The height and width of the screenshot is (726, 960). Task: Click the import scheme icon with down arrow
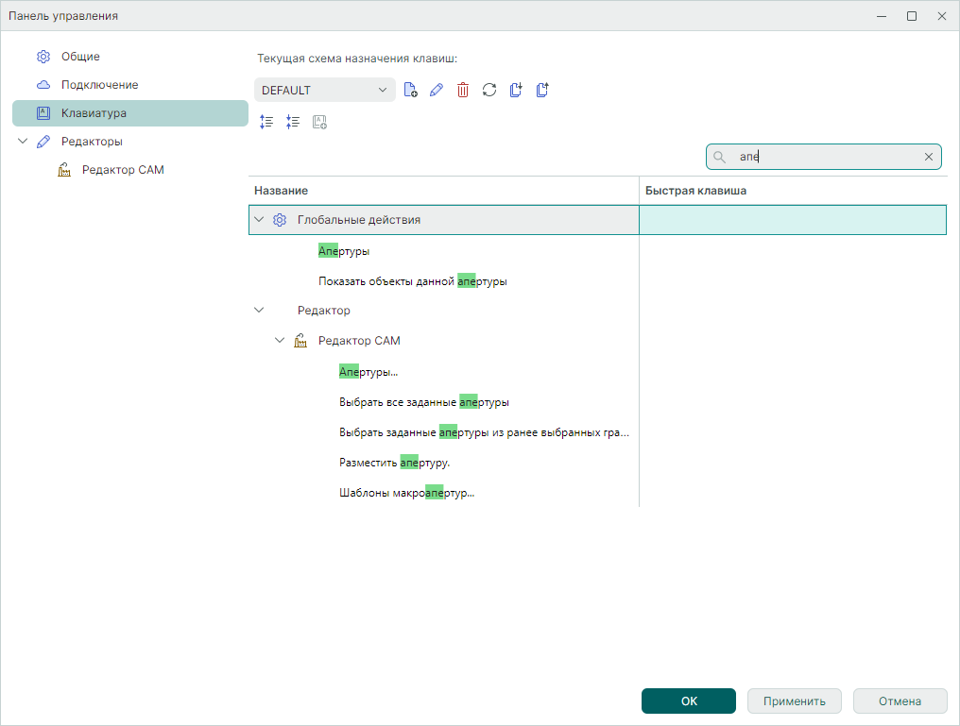(x=516, y=91)
